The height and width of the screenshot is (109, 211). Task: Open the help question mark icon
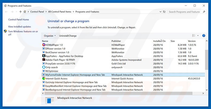[x=204, y=36]
